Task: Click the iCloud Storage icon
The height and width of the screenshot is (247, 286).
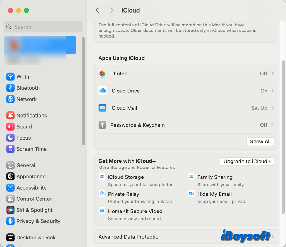Action: (102, 177)
